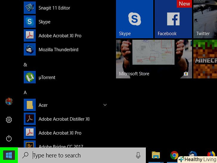Click the '&' section letter header

(x=25, y=64)
